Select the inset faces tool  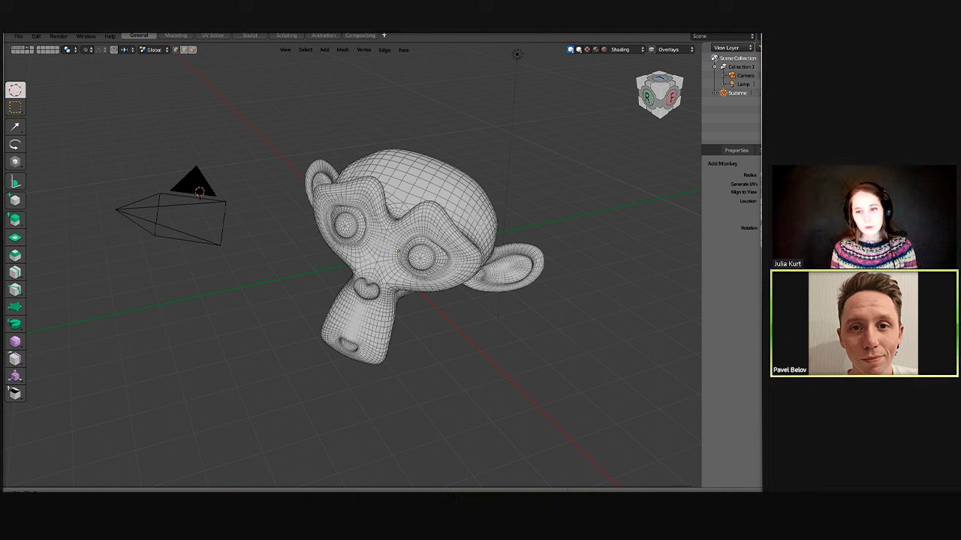click(15, 237)
